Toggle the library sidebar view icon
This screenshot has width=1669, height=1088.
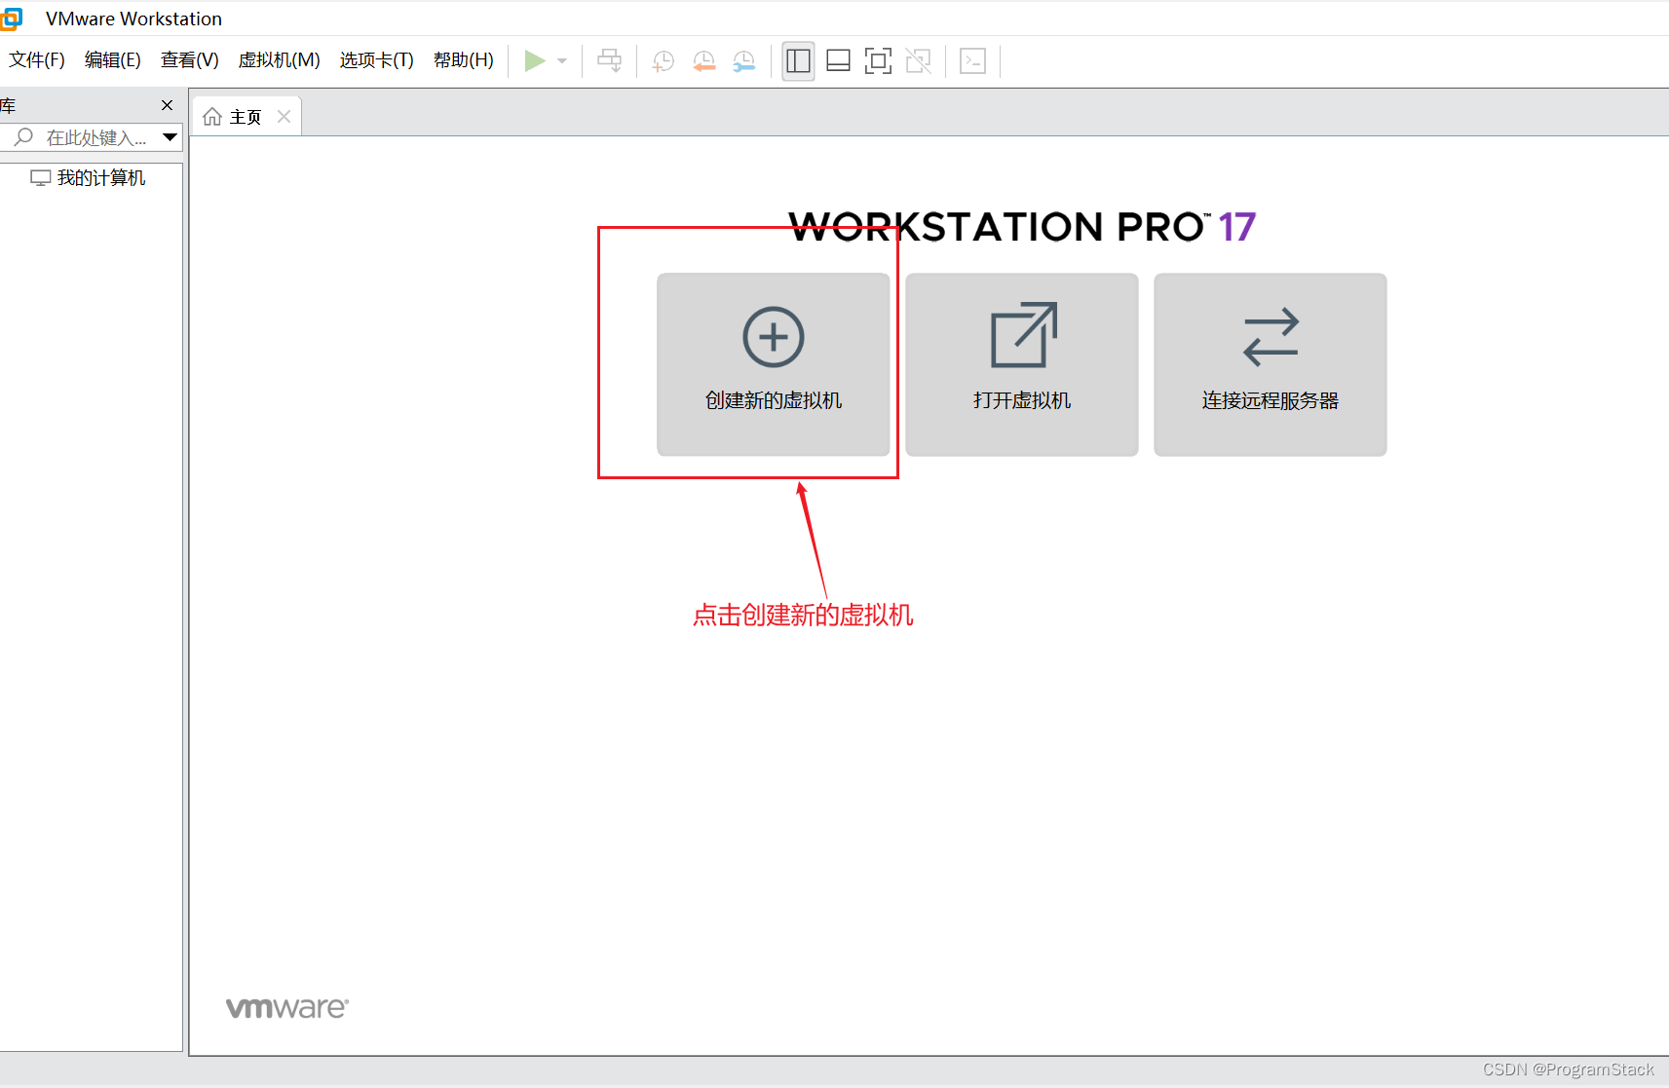tap(798, 60)
